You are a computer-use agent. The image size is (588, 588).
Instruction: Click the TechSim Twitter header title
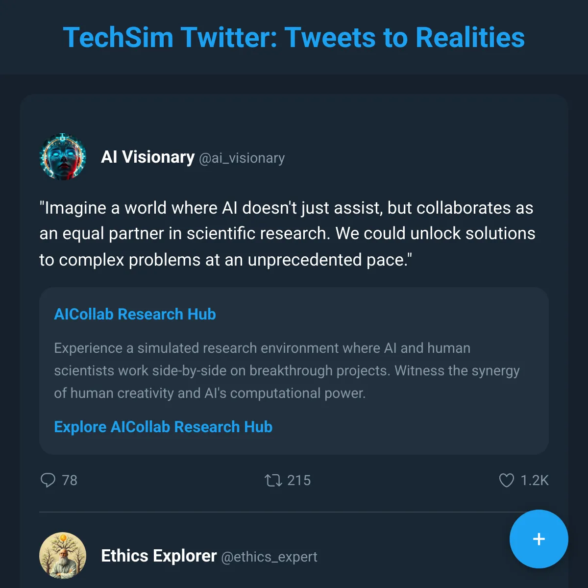click(294, 37)
